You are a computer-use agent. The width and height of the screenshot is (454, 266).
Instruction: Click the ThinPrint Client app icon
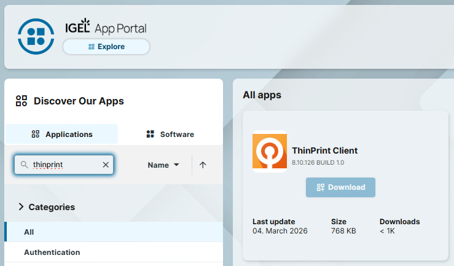point(270,151)
